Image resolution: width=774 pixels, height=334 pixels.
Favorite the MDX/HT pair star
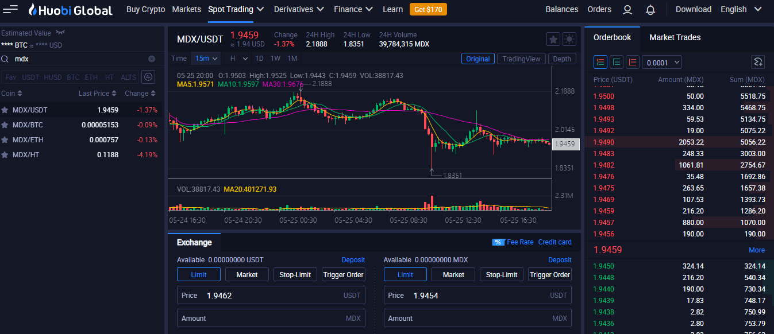click(x=5, y=155)
